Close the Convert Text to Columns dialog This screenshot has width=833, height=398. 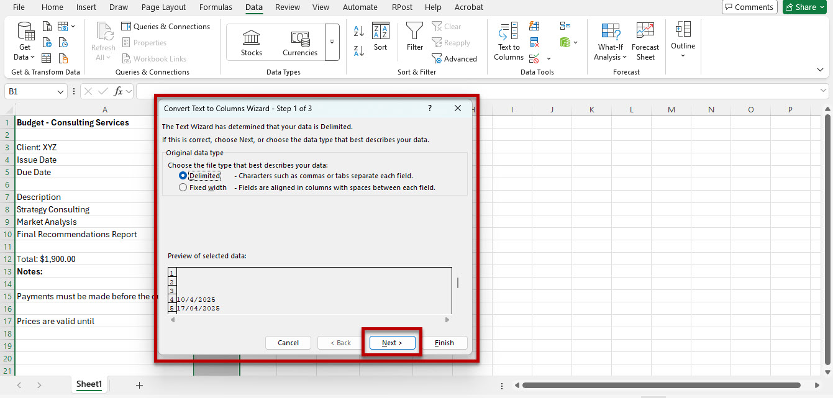coord(458,108)
